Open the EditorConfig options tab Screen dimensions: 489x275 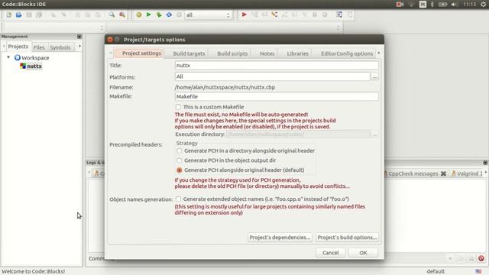(347, 53)
